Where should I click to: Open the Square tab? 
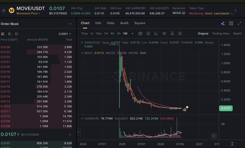[x=140, y=23]
